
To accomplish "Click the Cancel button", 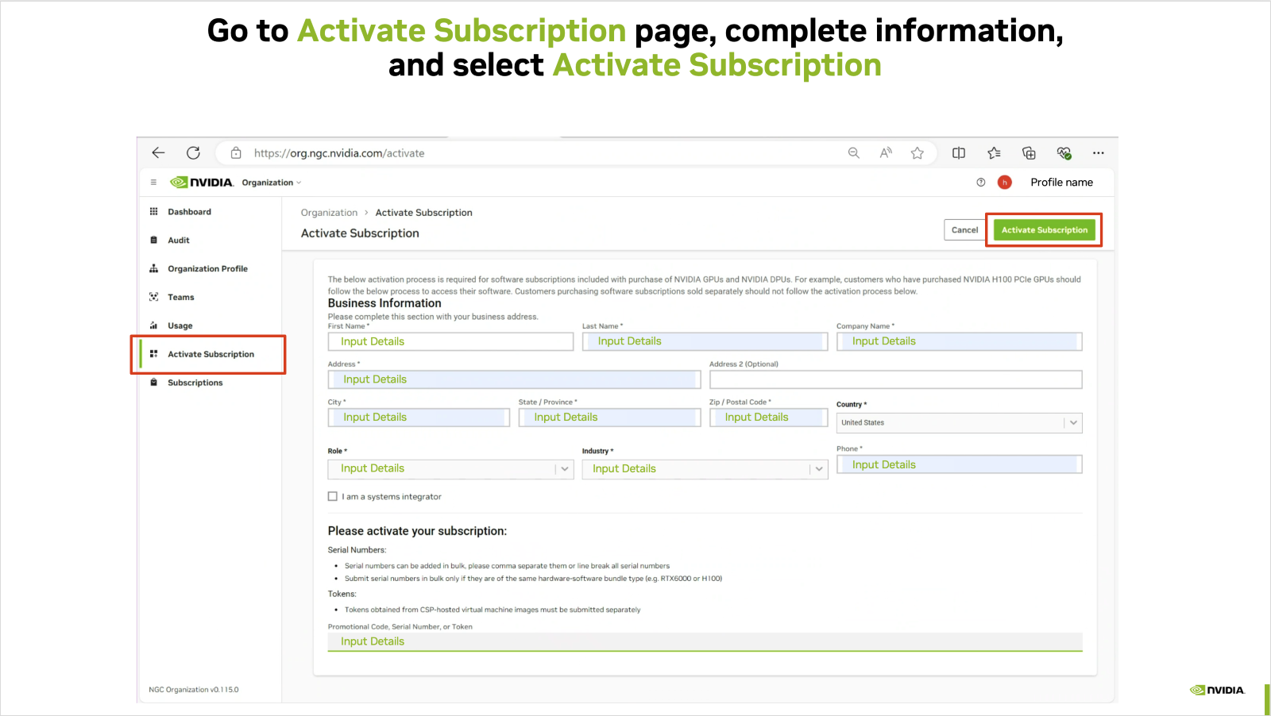I will tap(964, 230).
